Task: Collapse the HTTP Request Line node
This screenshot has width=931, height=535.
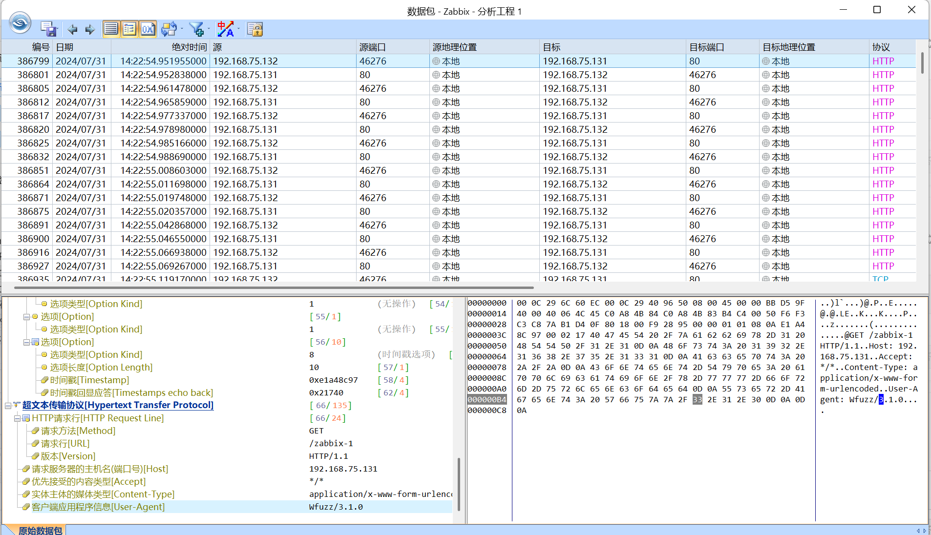Action: tap(17, 418)
